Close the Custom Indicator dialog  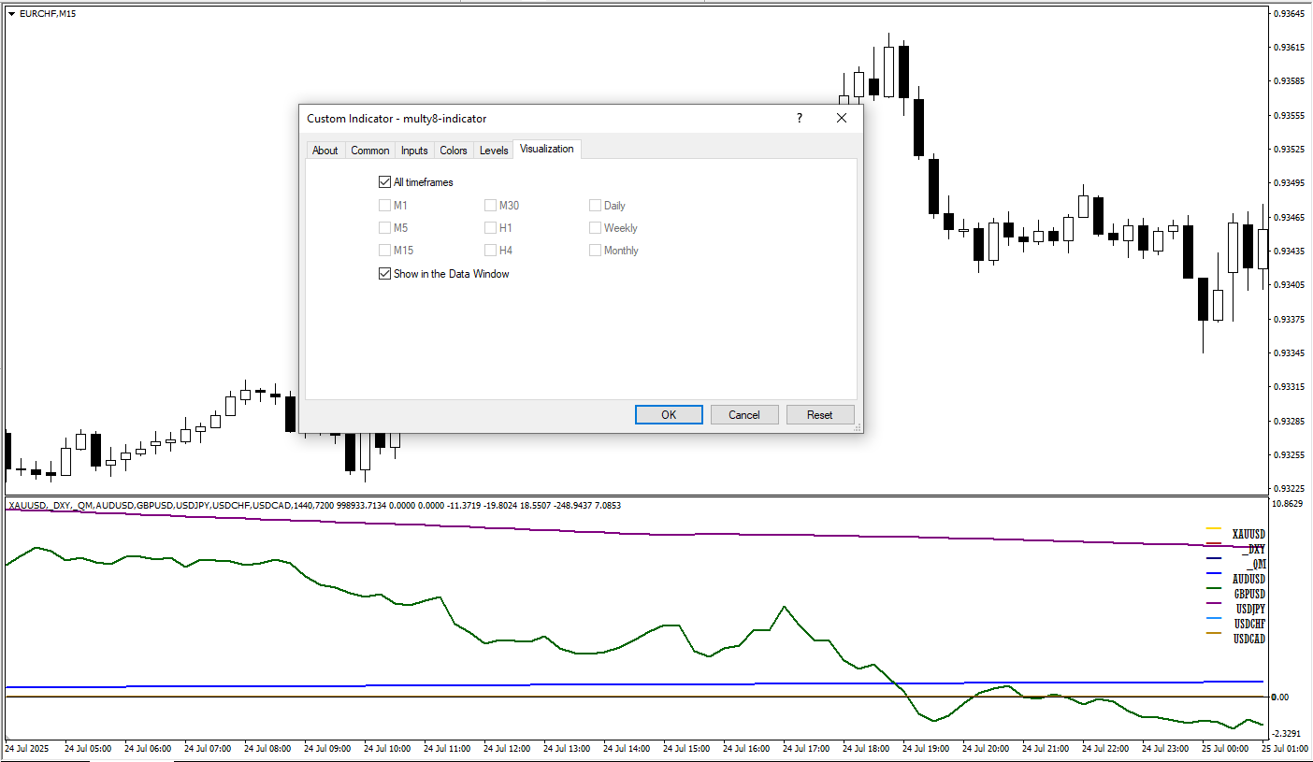tap(841, 119)
